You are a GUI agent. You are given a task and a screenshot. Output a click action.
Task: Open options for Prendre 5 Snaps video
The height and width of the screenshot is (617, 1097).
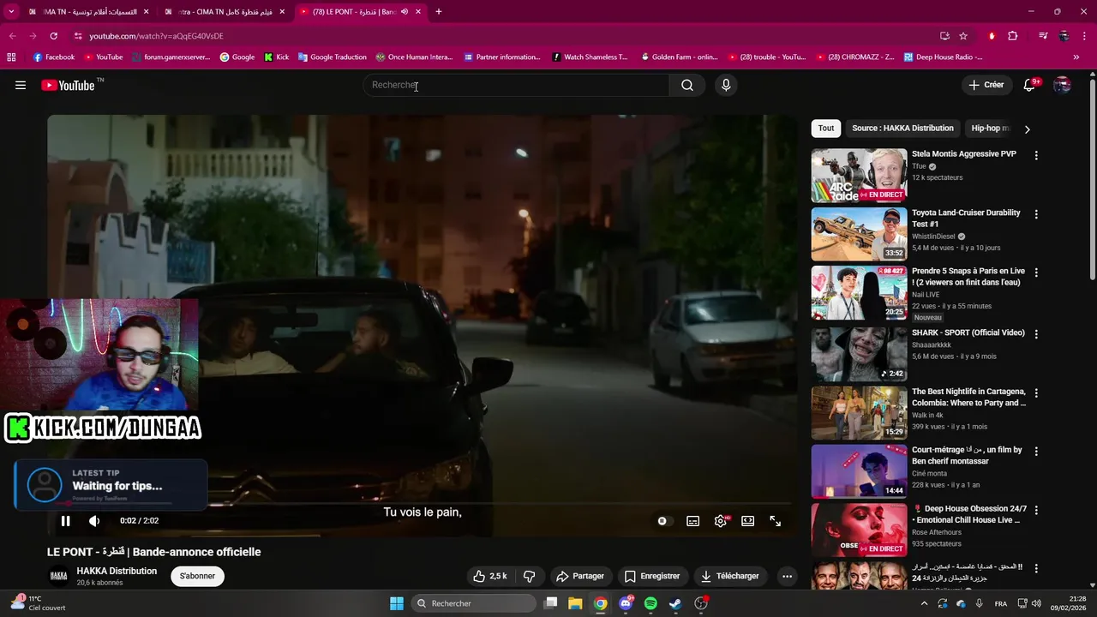(1036, 273)
